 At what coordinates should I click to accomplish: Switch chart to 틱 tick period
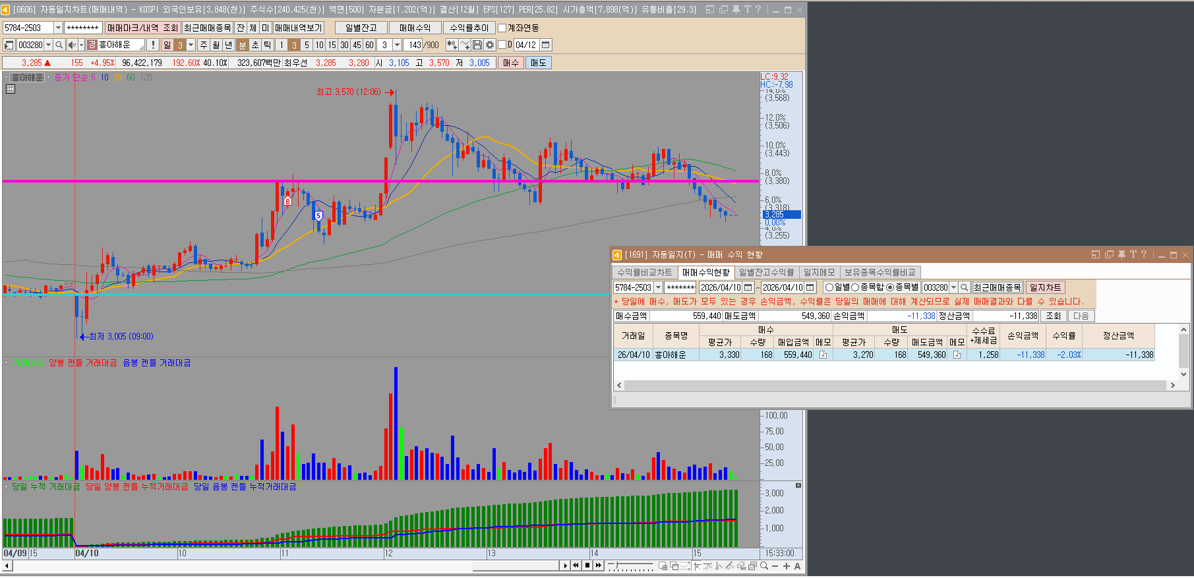tap(268, 45)
